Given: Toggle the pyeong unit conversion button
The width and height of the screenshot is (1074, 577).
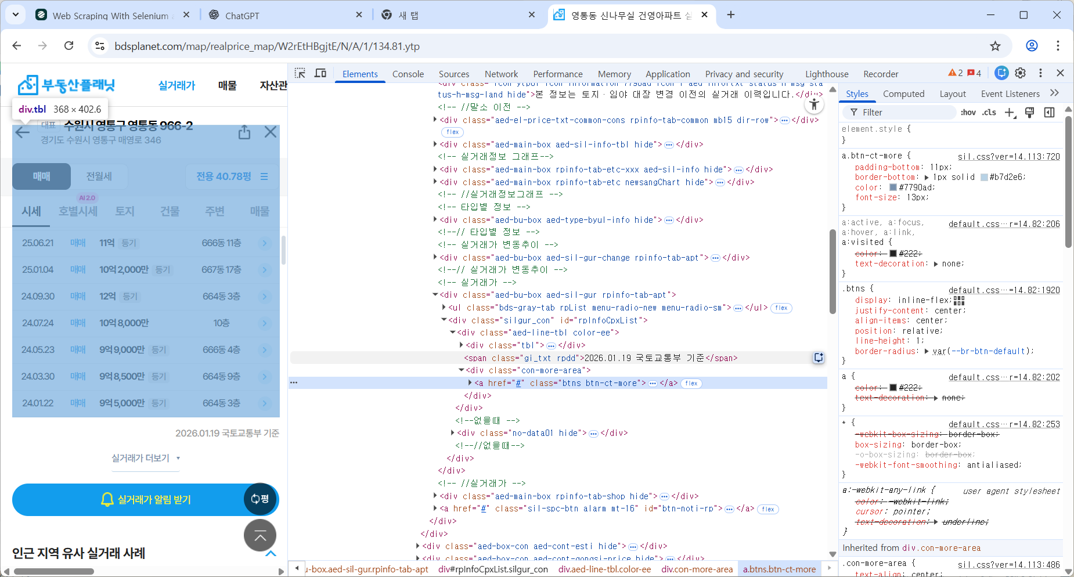Looking at the screenshot, I should point(260,499).
